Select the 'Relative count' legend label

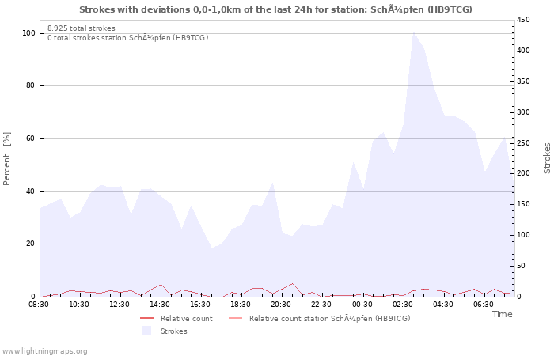coord(186,318)
